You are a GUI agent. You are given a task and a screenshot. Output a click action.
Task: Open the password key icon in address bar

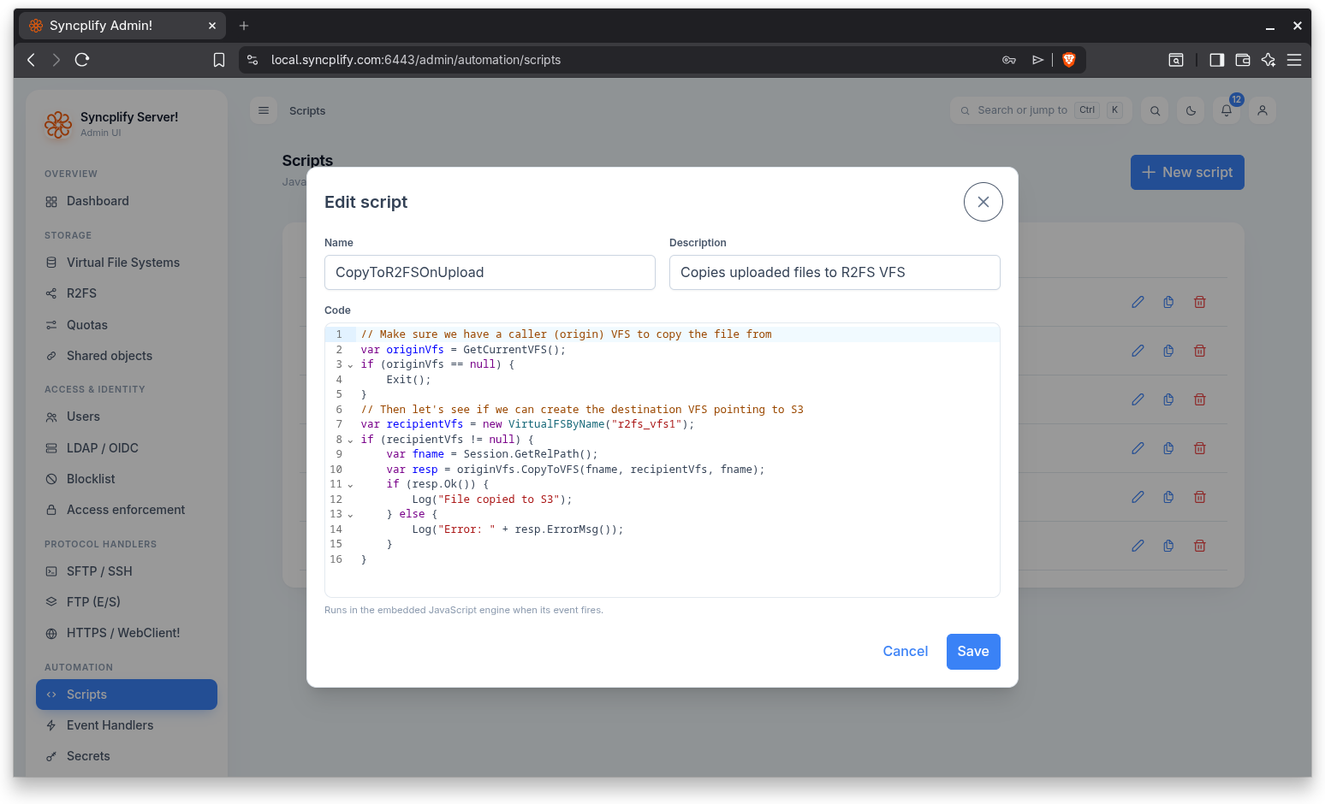point(1009,60)
